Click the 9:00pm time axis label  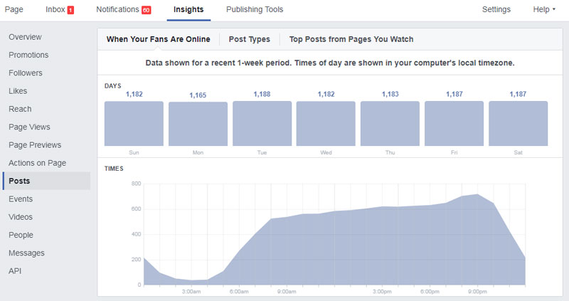477,292
